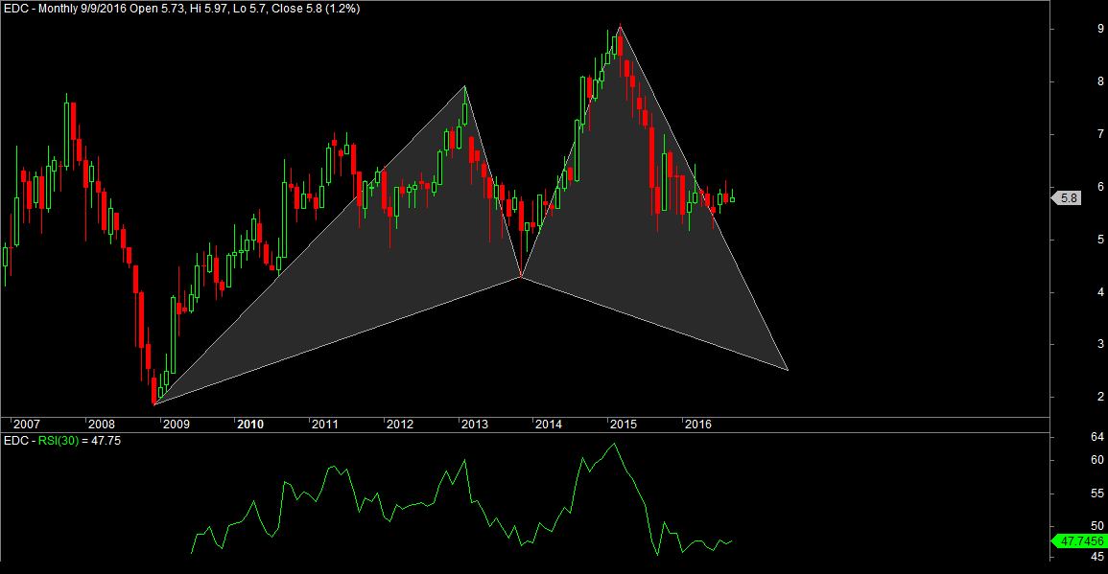
Task: Click price axis label 3
Action: (1100, 345)
